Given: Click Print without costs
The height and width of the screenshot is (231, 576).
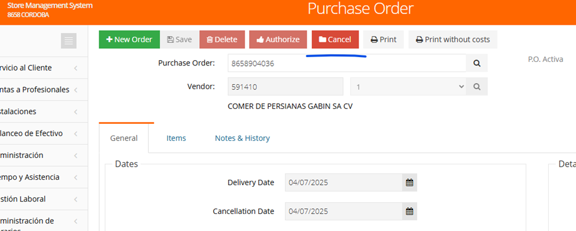Looking at the screenshot, I should (453, 39).
